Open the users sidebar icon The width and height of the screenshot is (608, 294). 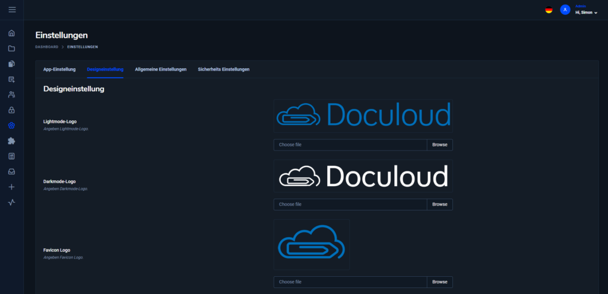pyautogui.click(x=12, y=94)
